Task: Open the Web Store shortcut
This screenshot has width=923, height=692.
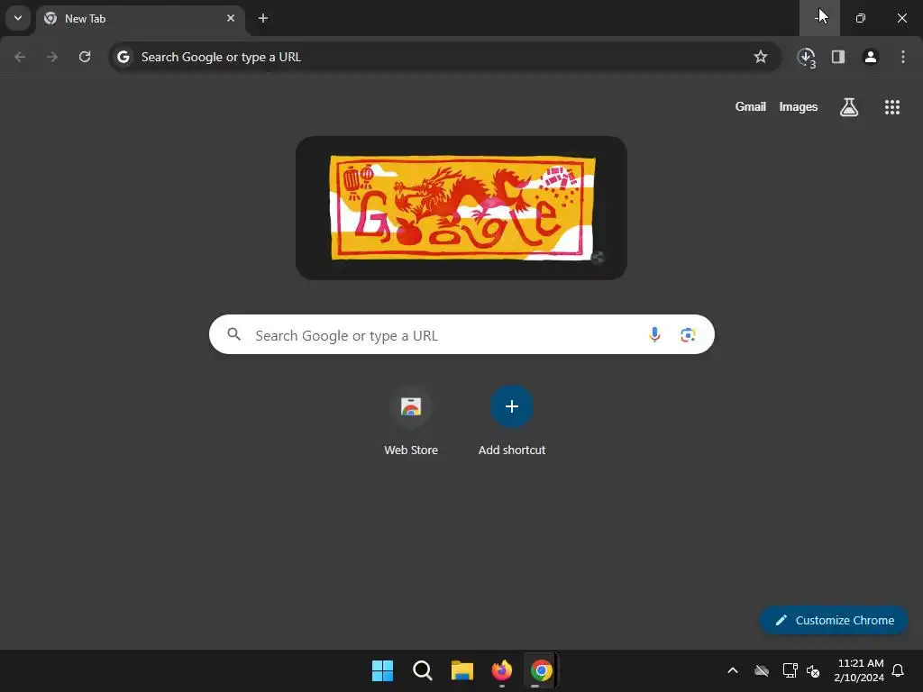Action: (411, 422)
